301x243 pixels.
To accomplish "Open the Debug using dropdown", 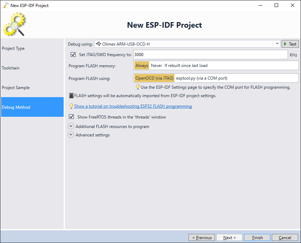I will tap(187, 44).
